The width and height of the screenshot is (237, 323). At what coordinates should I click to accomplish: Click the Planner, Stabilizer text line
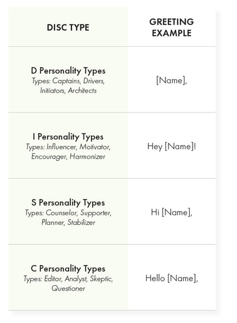point(69,222)
